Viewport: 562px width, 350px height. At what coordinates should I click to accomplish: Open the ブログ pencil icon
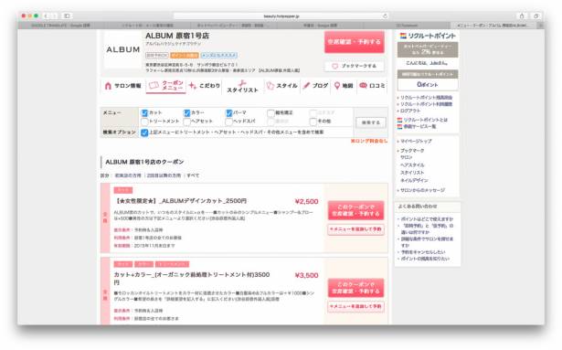coord(306,86)
